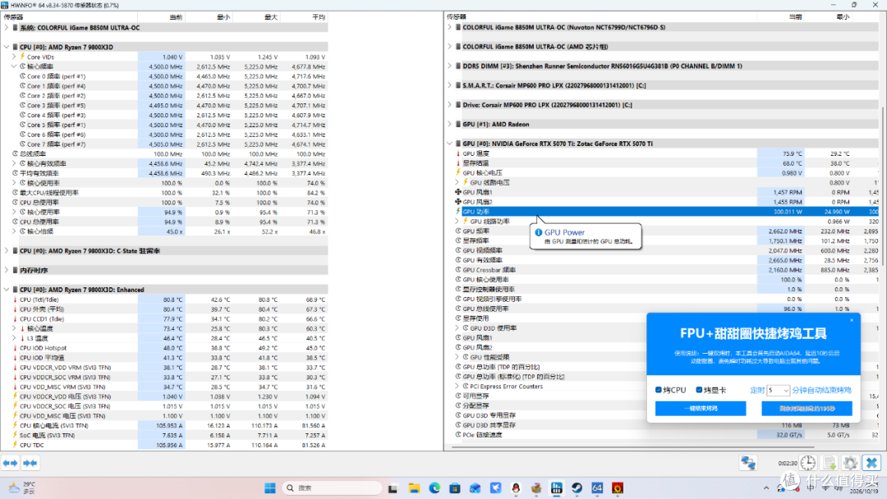The height and width of the screenshot is (499, 887).
Task: Click the taskbar search box
Action: (332, 488)
